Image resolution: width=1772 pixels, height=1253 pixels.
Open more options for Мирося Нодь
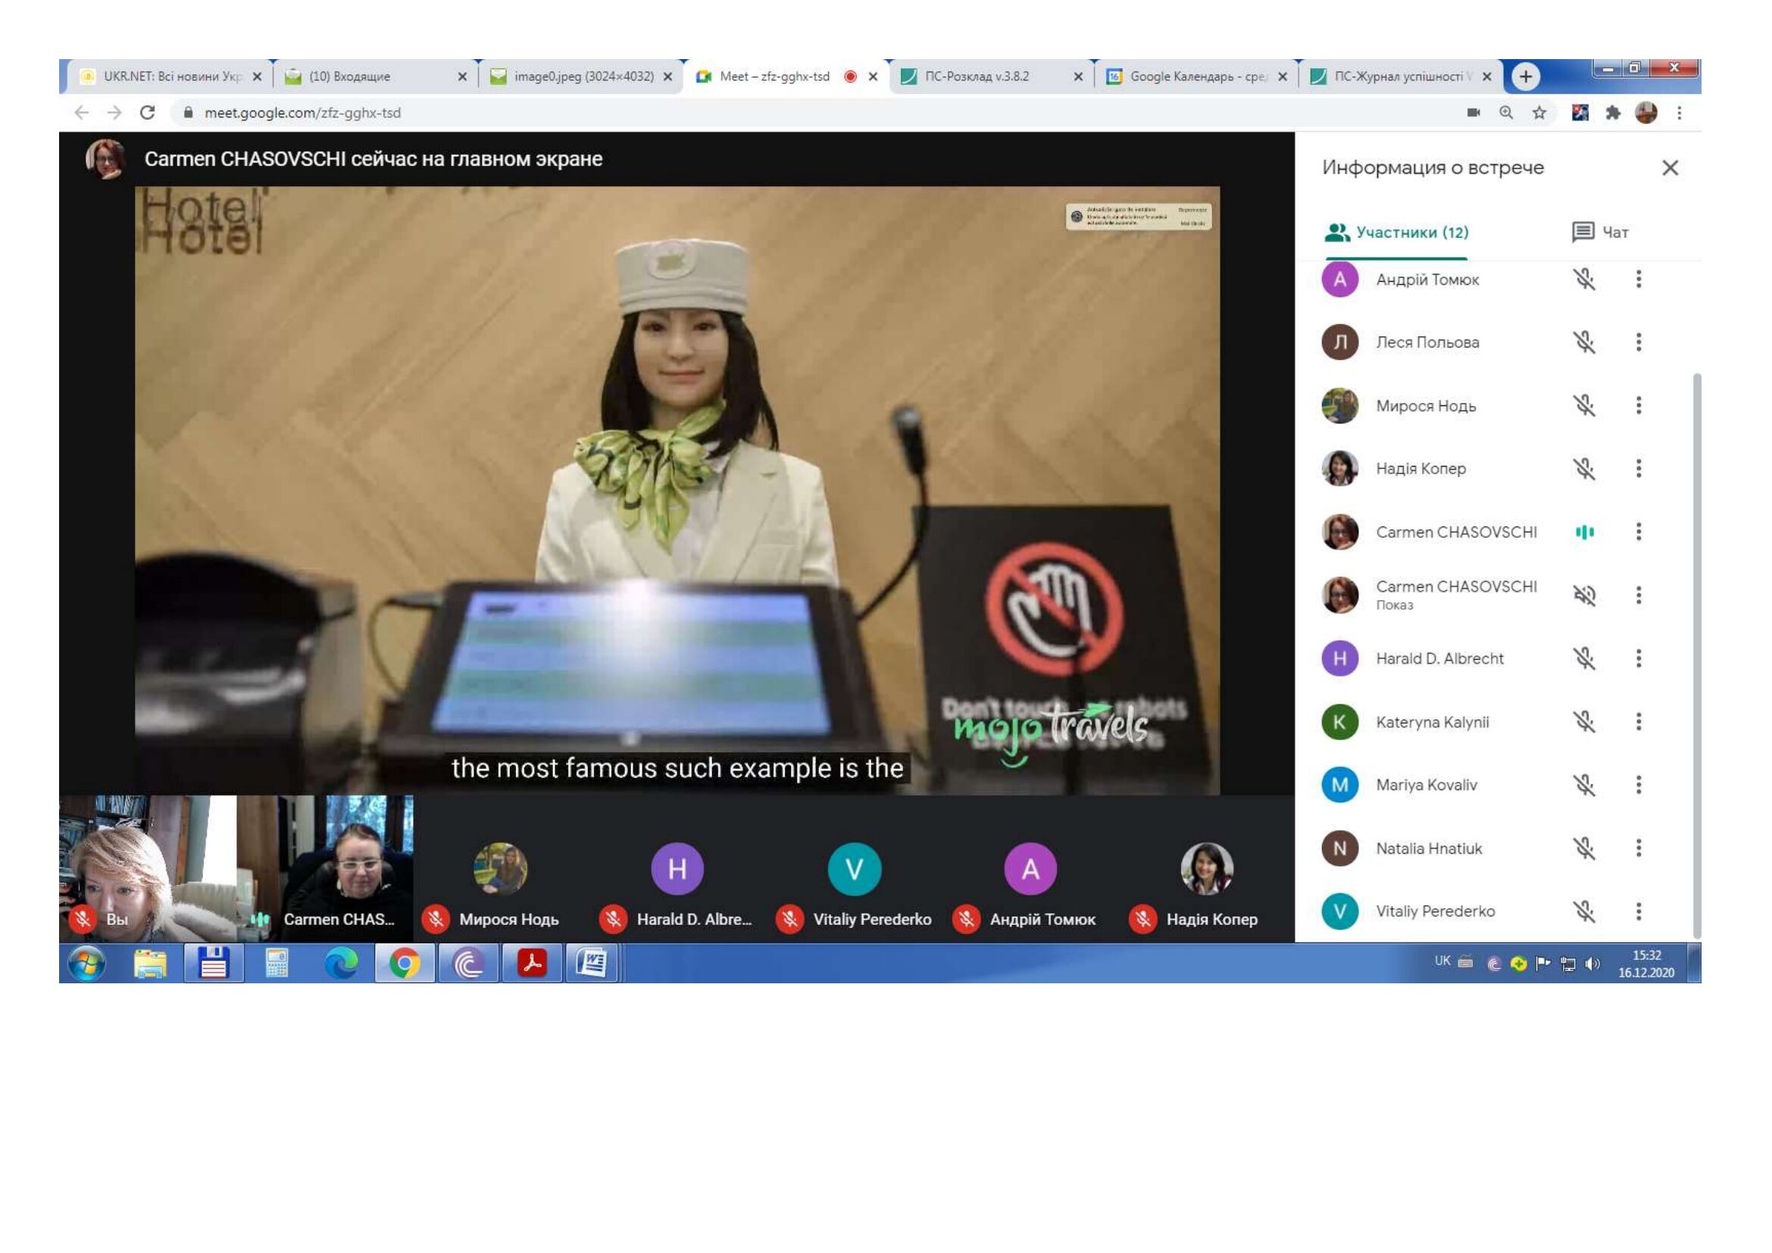pos(1638,406)
